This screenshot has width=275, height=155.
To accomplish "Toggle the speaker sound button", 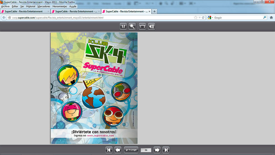I will (x=152, y=26).
